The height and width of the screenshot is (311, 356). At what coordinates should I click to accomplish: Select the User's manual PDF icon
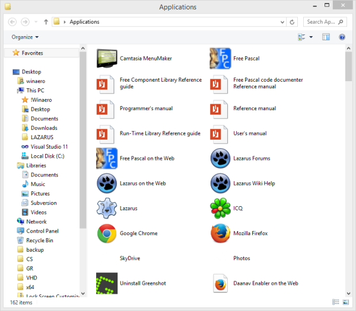click(219, 134)
